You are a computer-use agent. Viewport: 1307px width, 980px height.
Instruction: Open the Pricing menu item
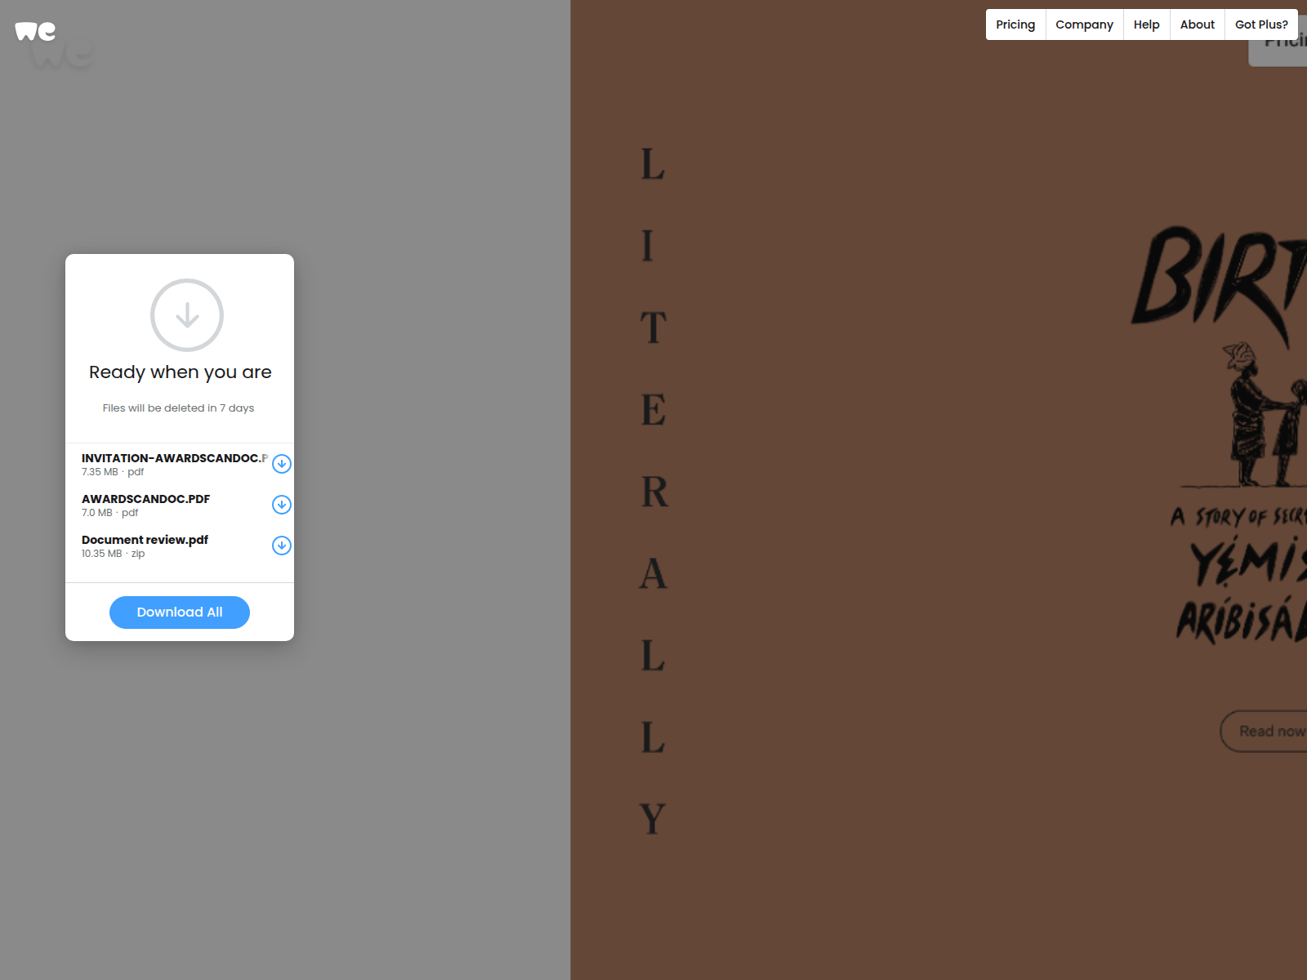(x=1015, y=24)
